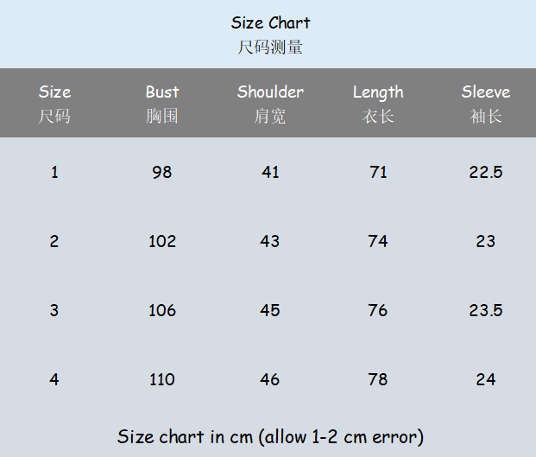Select the Bust column header

[x=162, y=92]
